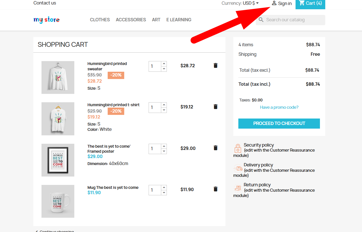Open the framed poster product thumbnail
The width and height of the screenshot is (362, 232).
point(58,160)
